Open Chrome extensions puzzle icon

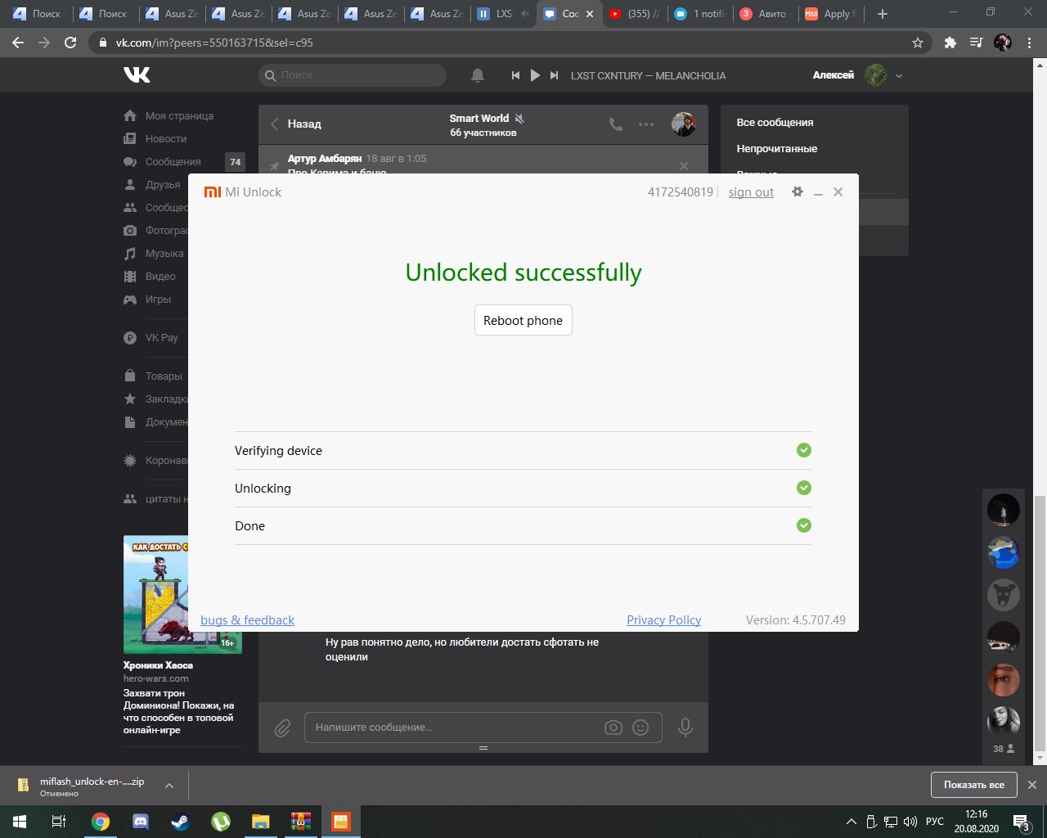(950, 43)
